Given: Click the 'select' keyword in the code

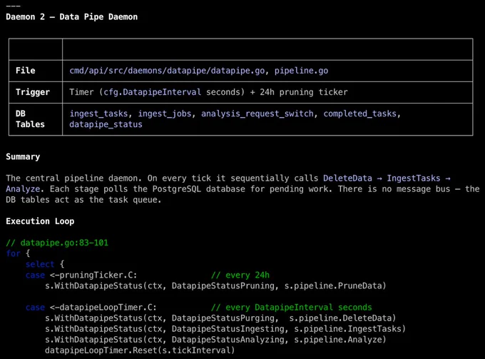Looking at the screenshot, I should pos(40,264).
